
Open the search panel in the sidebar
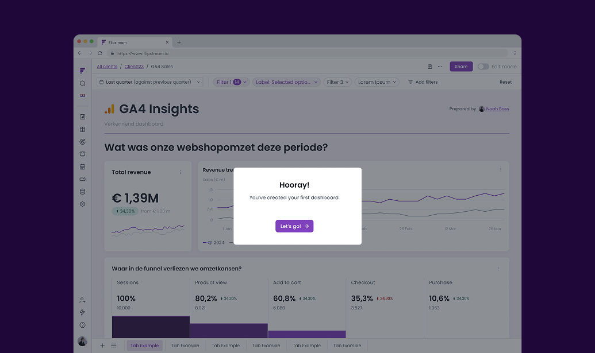[82, 83]
